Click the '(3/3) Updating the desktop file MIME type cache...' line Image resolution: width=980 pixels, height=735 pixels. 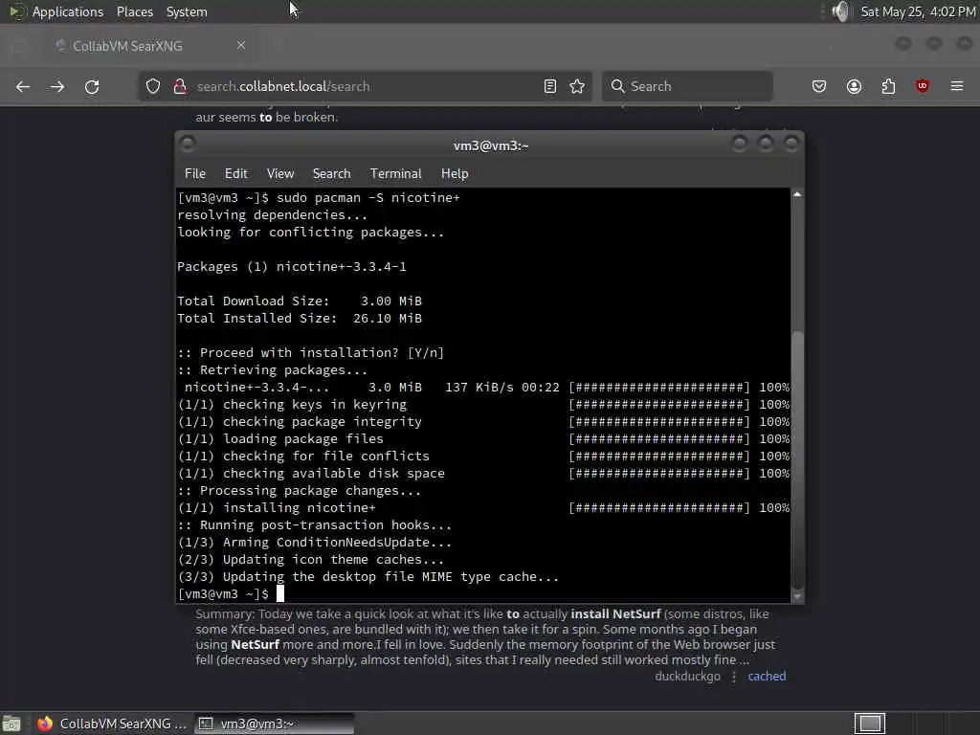(x=368, y=577)
